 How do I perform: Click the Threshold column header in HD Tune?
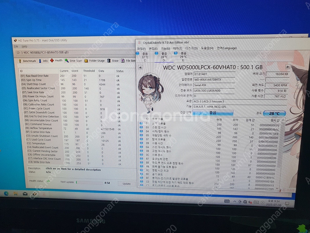89,71
